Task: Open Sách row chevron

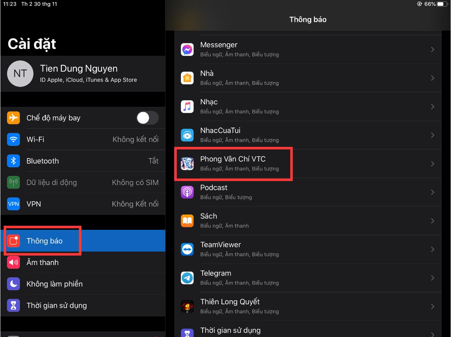Action: [x=432, y=221]
